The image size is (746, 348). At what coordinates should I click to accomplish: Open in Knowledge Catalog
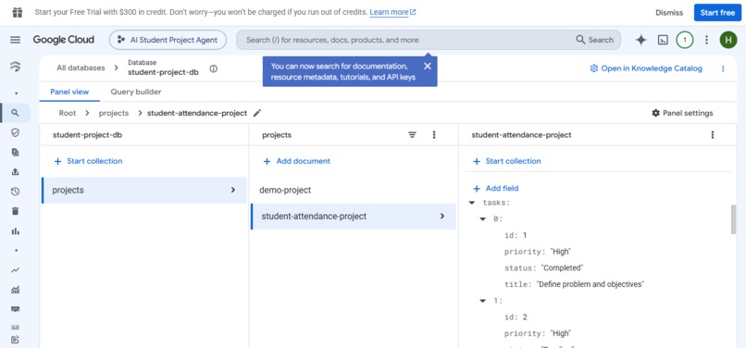point(646,68)
